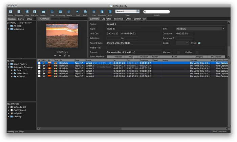The height and width of the screenshot is (142, 237).
Task: Click the Reset toolbar icon
Action: [x=10, y=11]
